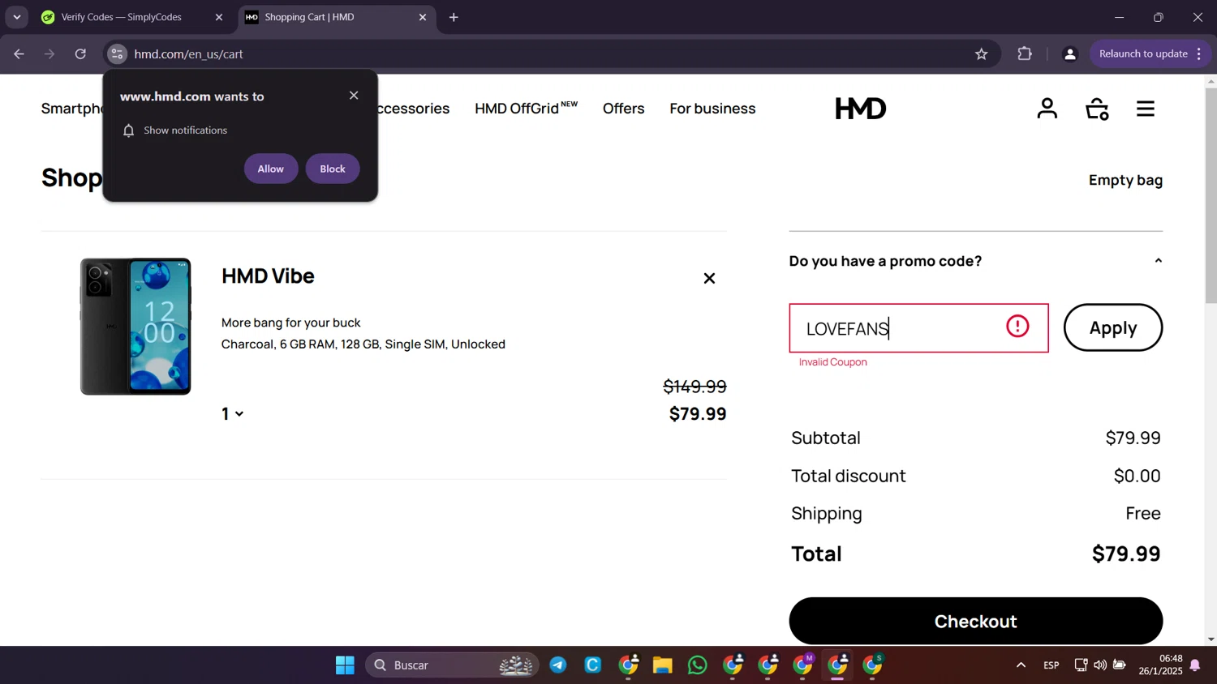Click the taskbar Buscar search box
Viewport: 1217px width, 684px height.
(x=452, y=665)
